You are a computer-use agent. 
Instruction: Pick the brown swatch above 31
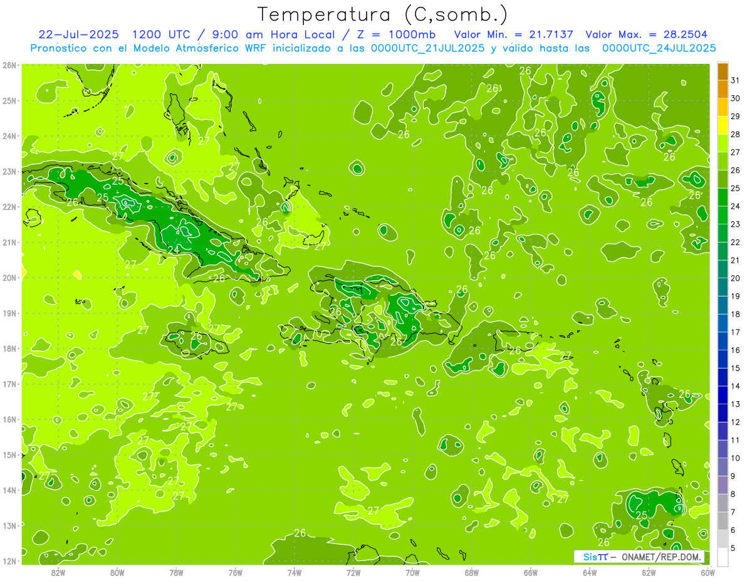pos(723,71)
